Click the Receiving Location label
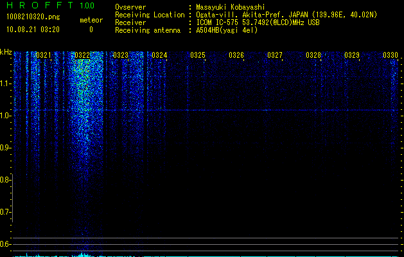404x257 pixels. tap(150, 15)
